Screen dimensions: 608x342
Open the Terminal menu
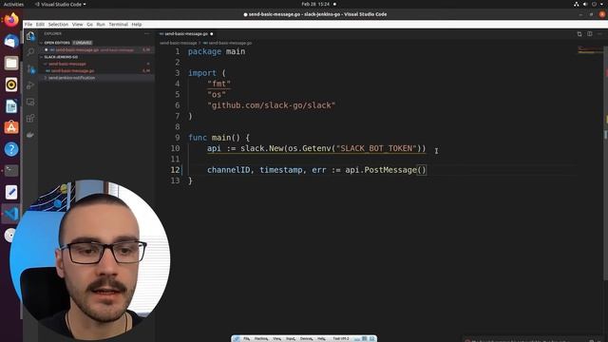pos(118,25)
